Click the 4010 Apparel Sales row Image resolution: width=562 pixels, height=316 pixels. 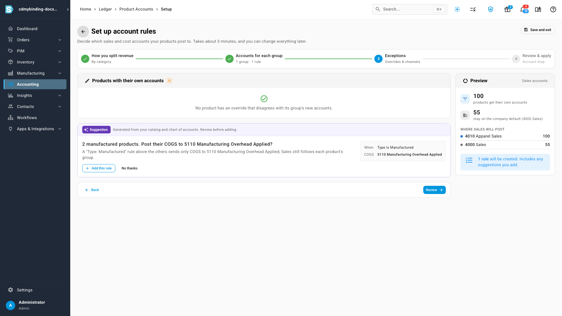[x=505, y=136]
